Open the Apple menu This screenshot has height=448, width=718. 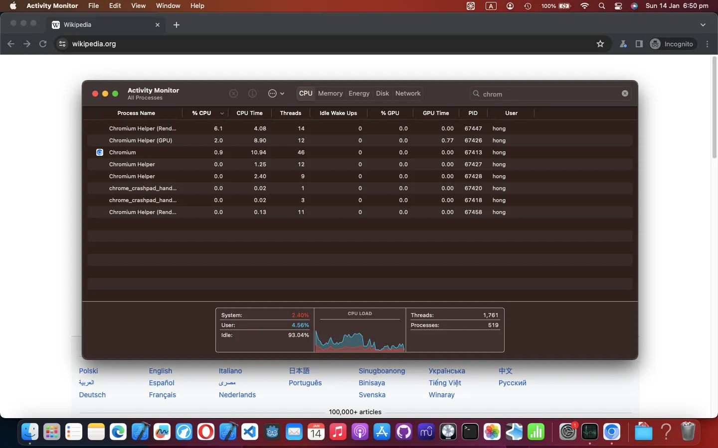(x=13, y=6)
